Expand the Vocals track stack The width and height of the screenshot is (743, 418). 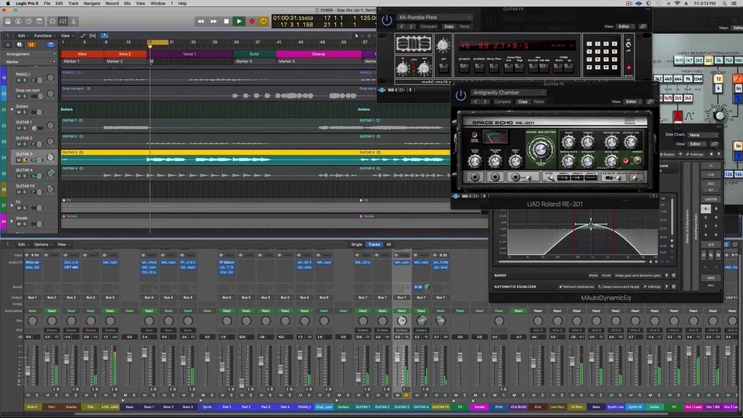point(12,221)
